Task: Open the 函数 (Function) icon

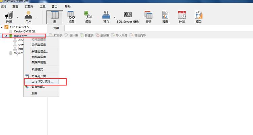Action: click(88, 16)
